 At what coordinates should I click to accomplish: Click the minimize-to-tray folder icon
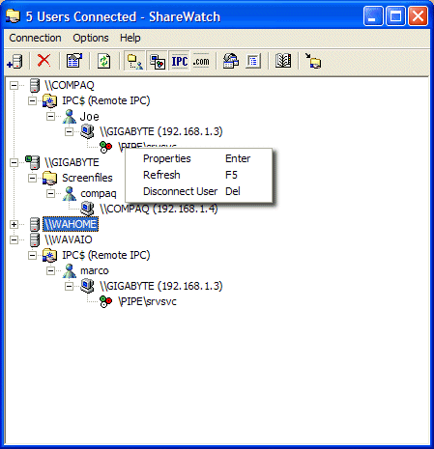click(x=313, y=61)
